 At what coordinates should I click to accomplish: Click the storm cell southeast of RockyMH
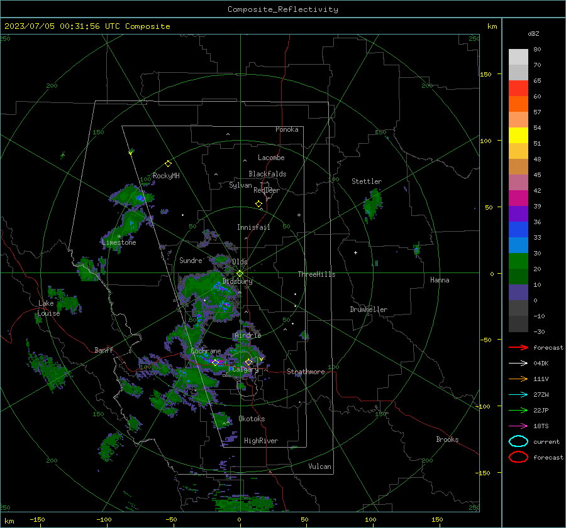click(x=132, y=197)
